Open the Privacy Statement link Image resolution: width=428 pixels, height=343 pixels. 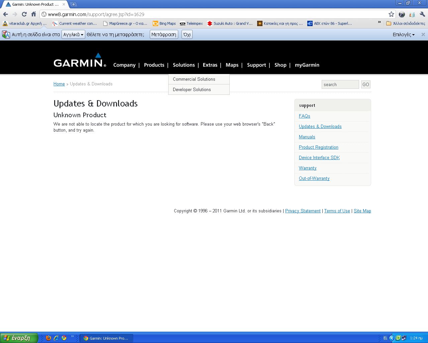click(x=303, y=211)
